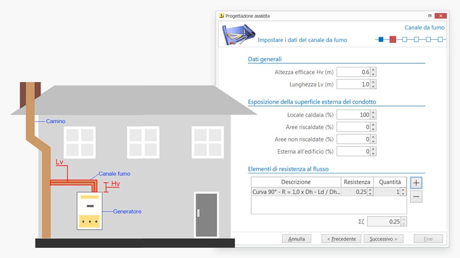Click the Generatore boiler image in diagram
The width and height of the screenshot is (460, 258).
coord(89,211)
